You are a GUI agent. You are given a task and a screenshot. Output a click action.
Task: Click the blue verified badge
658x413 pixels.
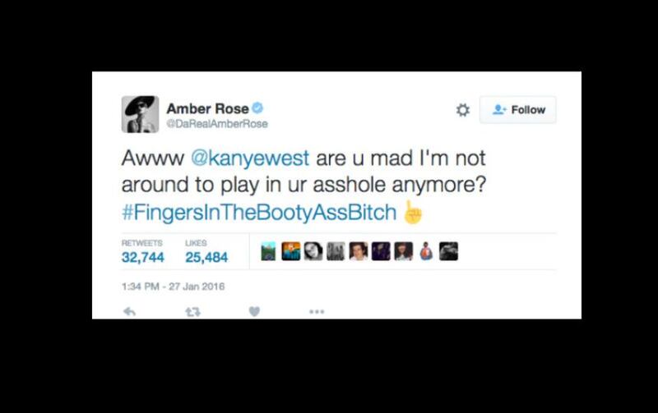[257, 108]
